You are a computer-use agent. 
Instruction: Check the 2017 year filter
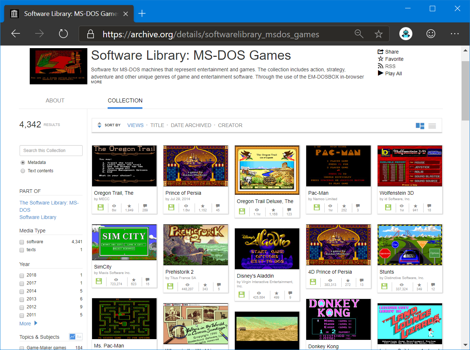pyautogui.click(x=22, y=283)
